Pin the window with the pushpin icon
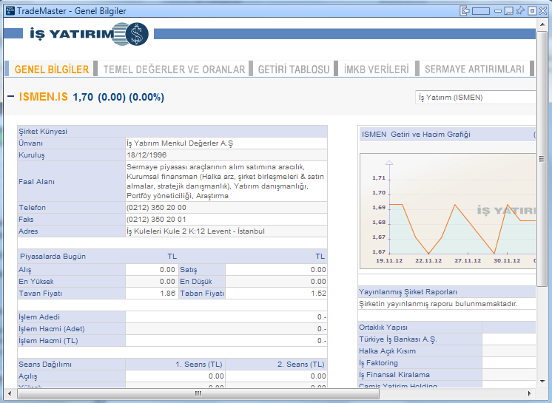 tap(520, 10)
